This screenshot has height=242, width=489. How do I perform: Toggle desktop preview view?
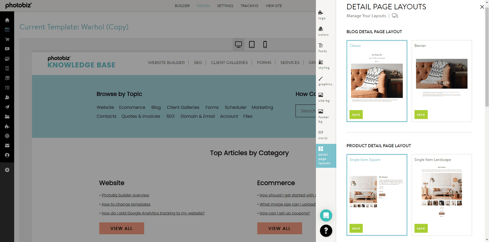point(238,44)
